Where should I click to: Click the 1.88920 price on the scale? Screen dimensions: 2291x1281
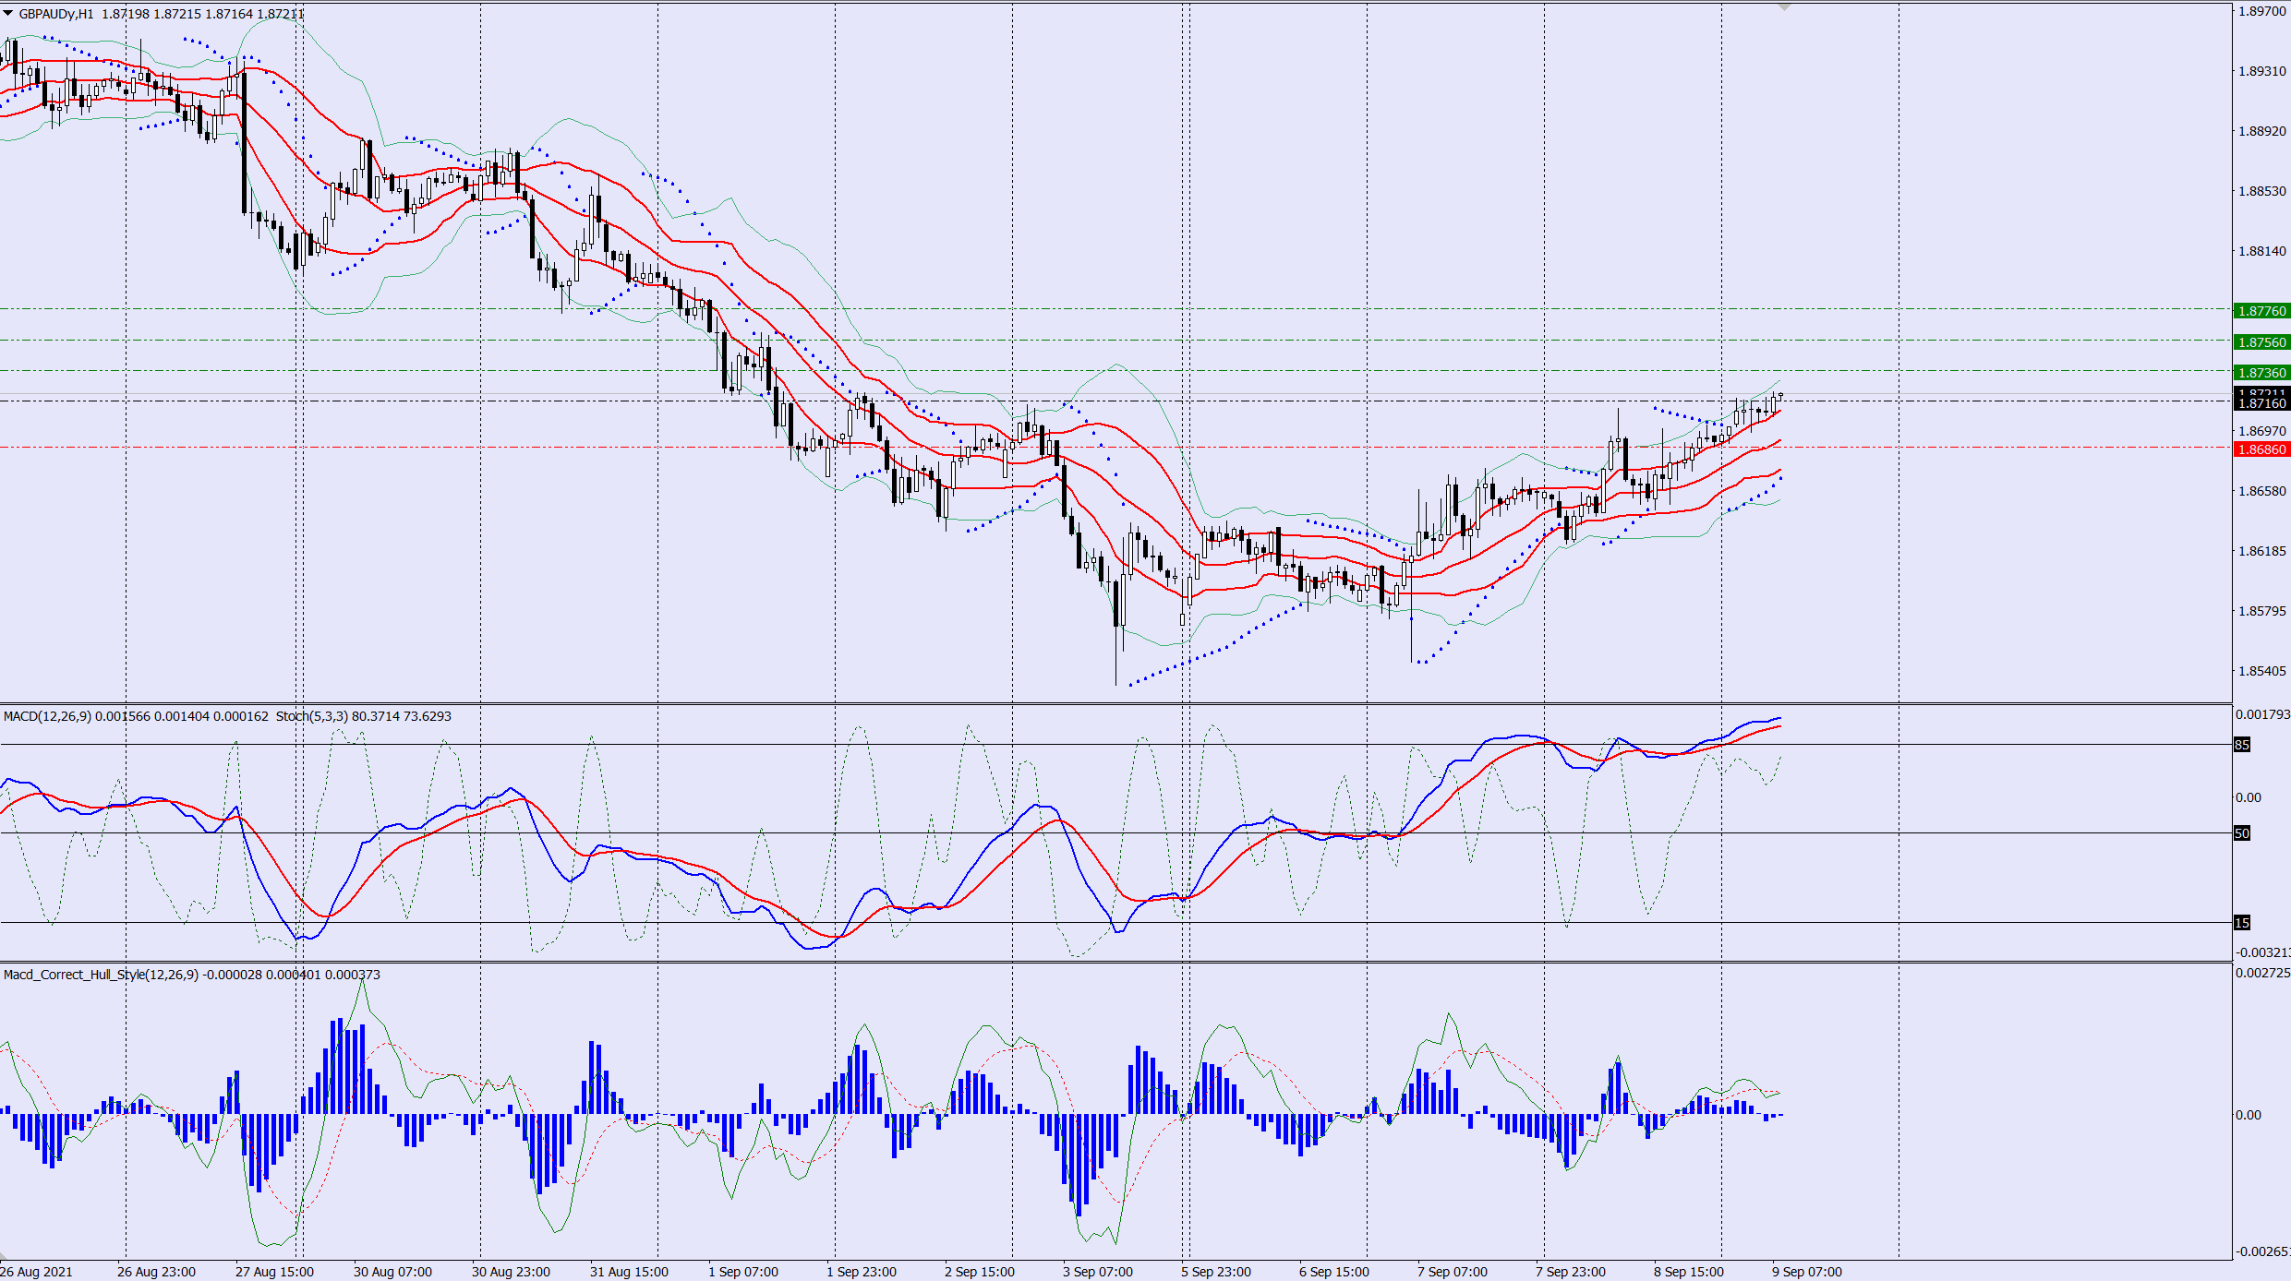pyautogui.click(x=2262, y=131)
